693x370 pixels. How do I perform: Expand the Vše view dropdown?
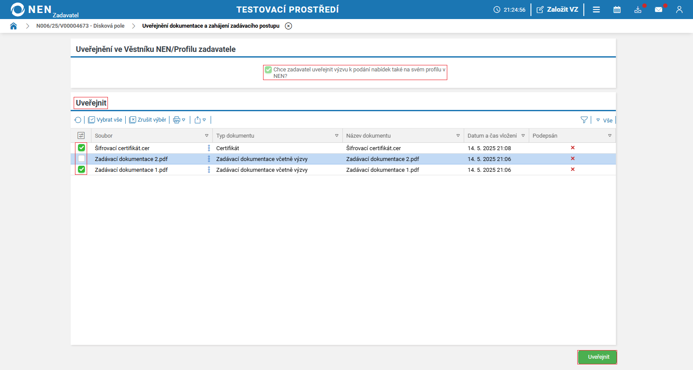[x=604, y=120]
